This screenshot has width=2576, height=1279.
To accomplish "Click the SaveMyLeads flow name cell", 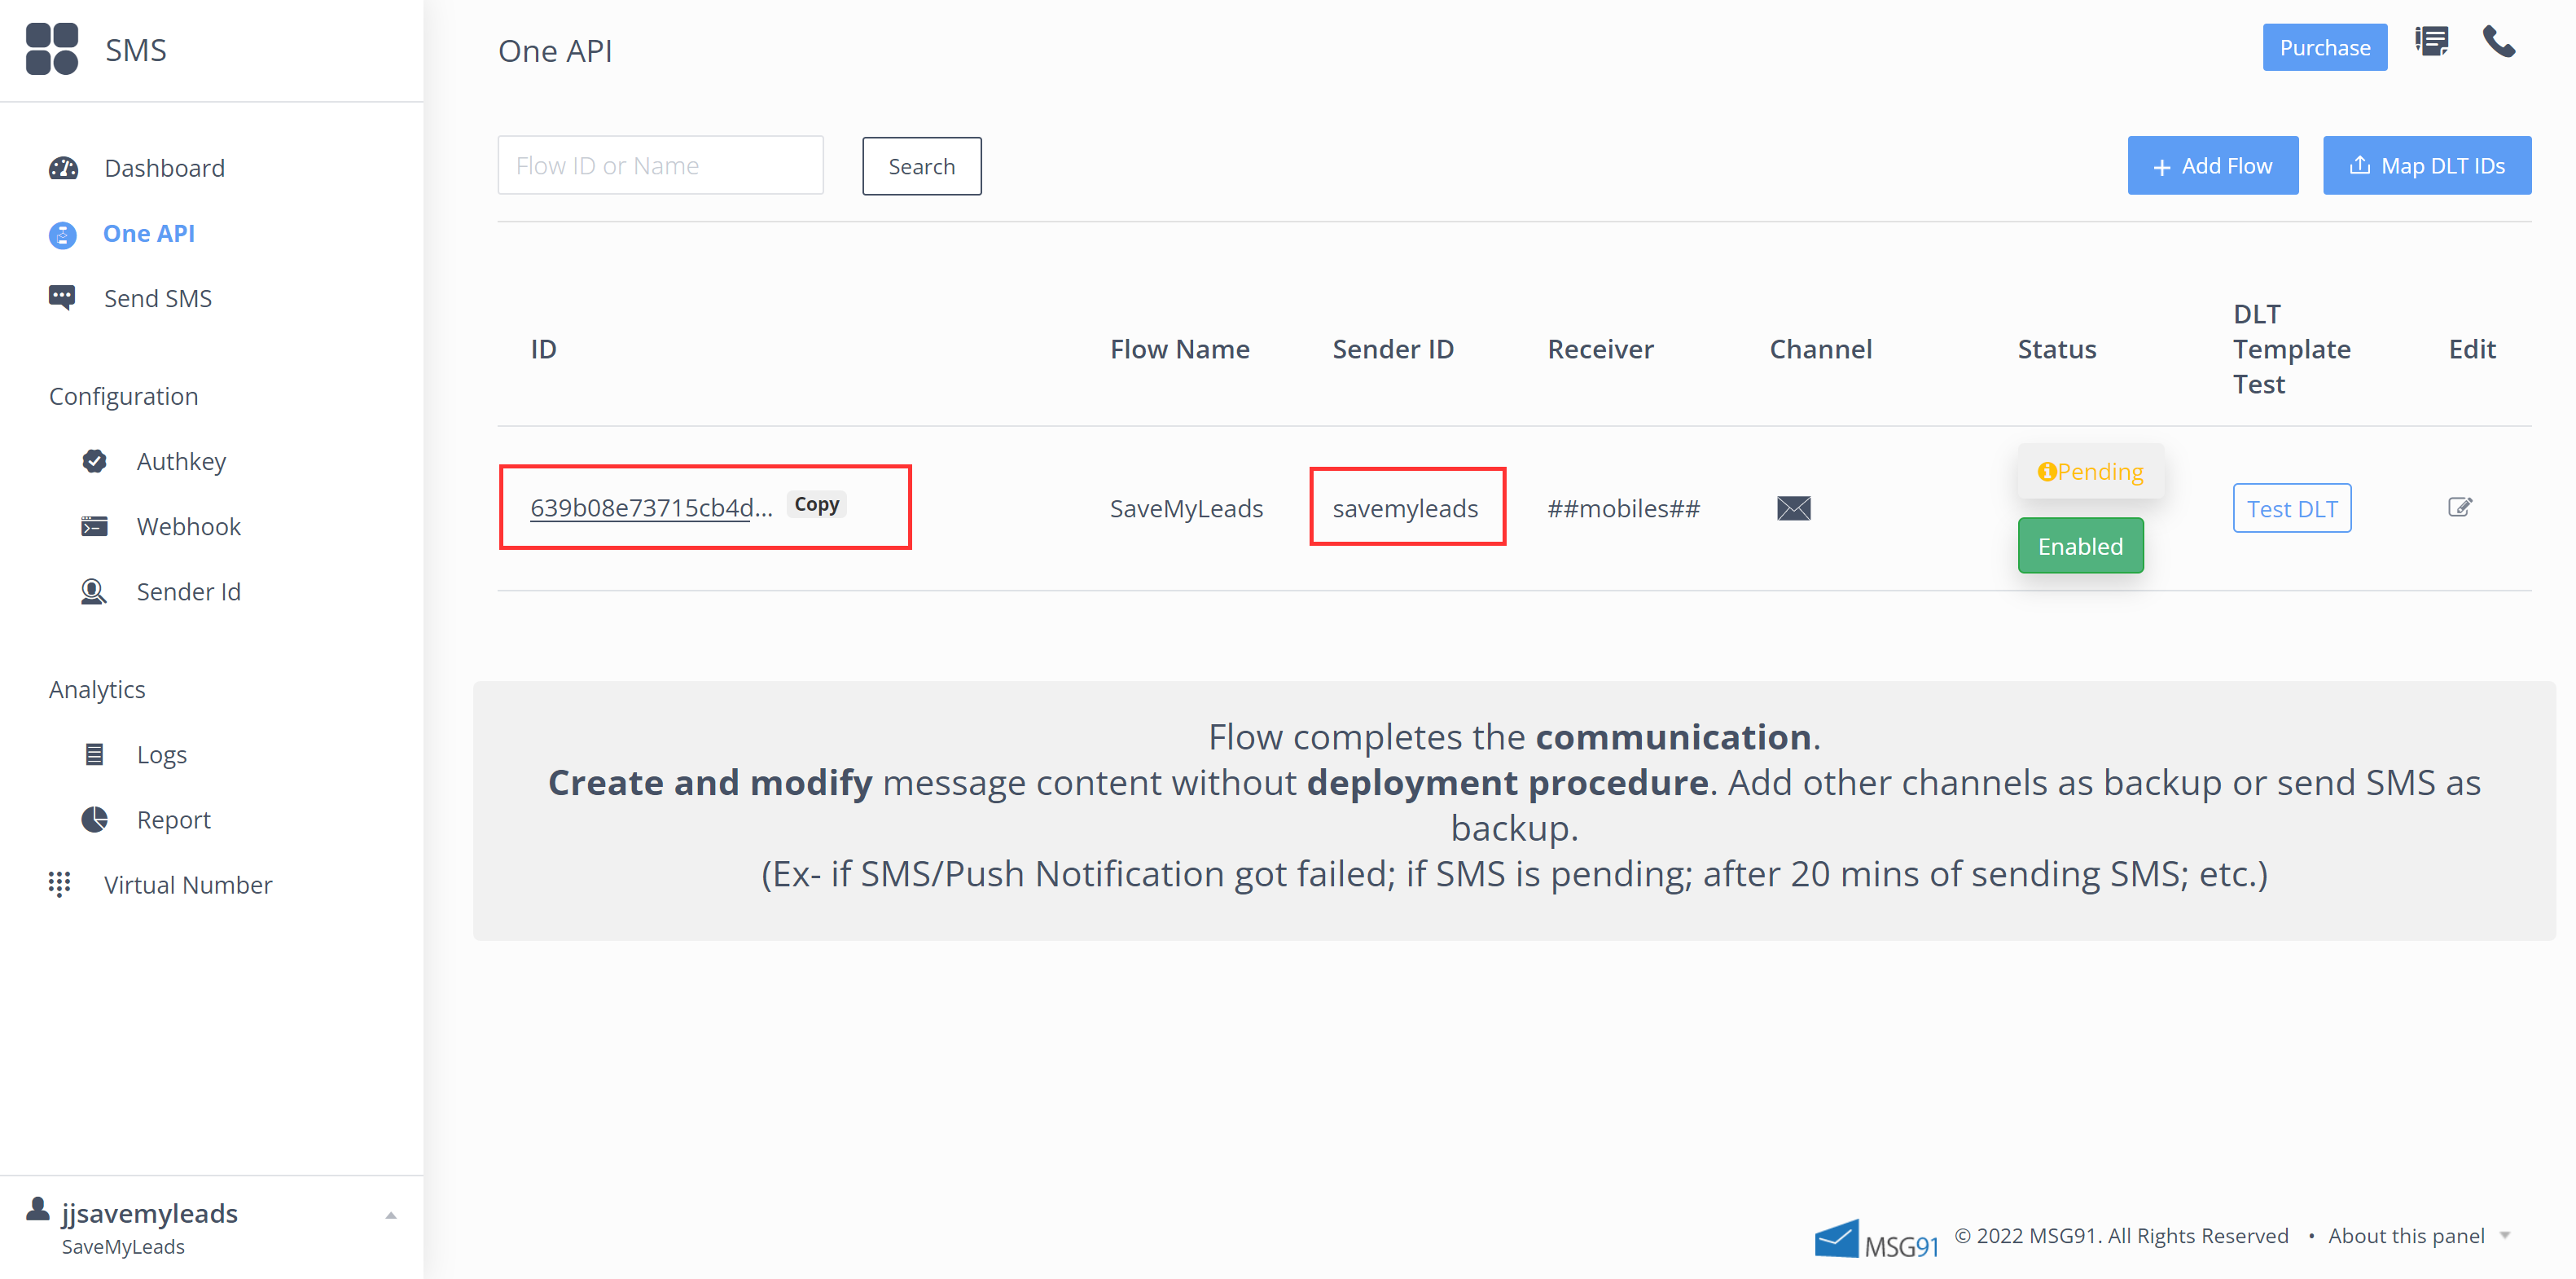I will [1186, 508].
